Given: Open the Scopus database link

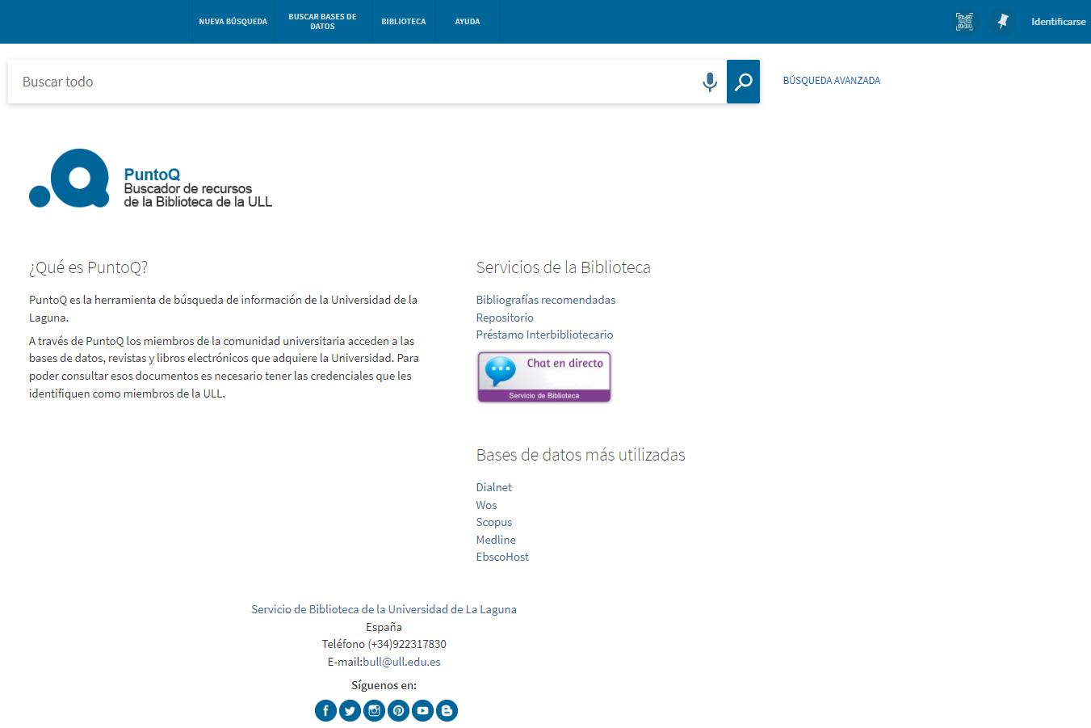Looking at the screenshot, I should 493,522.
